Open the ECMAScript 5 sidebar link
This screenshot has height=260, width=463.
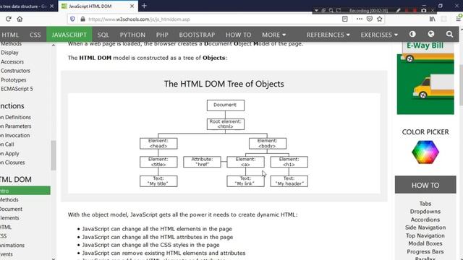coord(17,89)
